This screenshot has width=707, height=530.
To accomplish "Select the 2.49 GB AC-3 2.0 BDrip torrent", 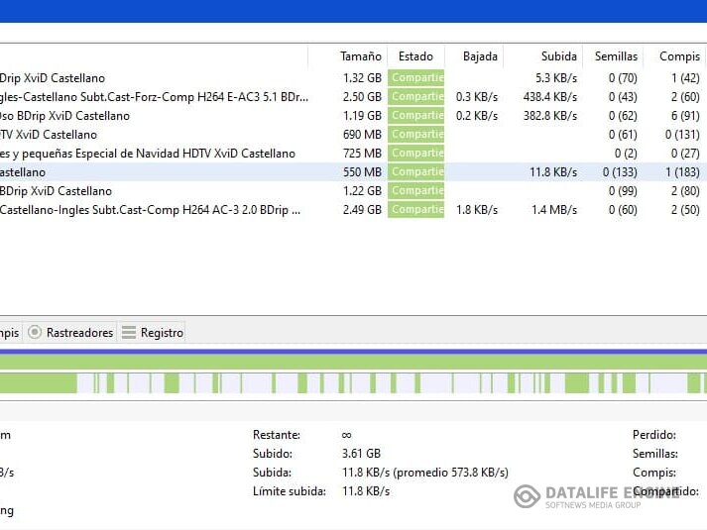I will pyautogui.click(x=149, y=210).
